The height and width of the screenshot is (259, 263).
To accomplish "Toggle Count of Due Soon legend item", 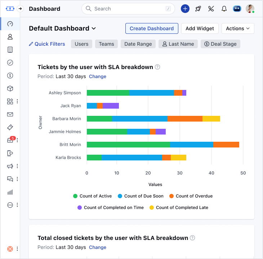I will (141, 196).
